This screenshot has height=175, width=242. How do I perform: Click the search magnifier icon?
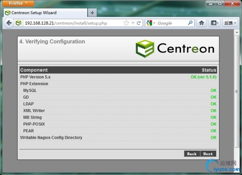tap(190, 23)
